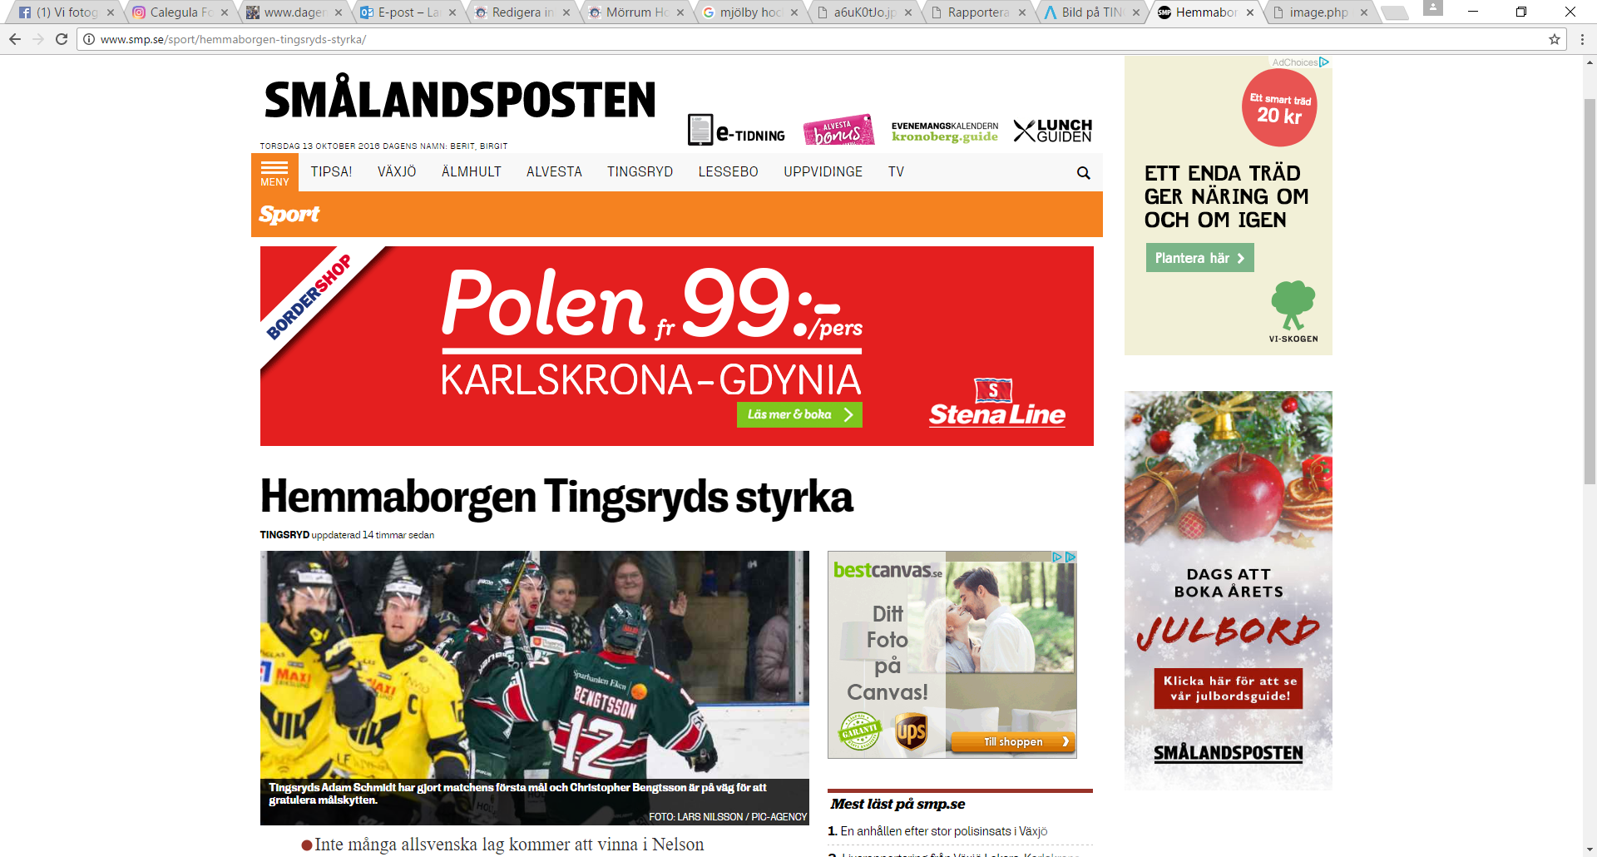The image size is (1597, 857).
Task: Click Läs mer & boka button
Action: coord(799,414)
